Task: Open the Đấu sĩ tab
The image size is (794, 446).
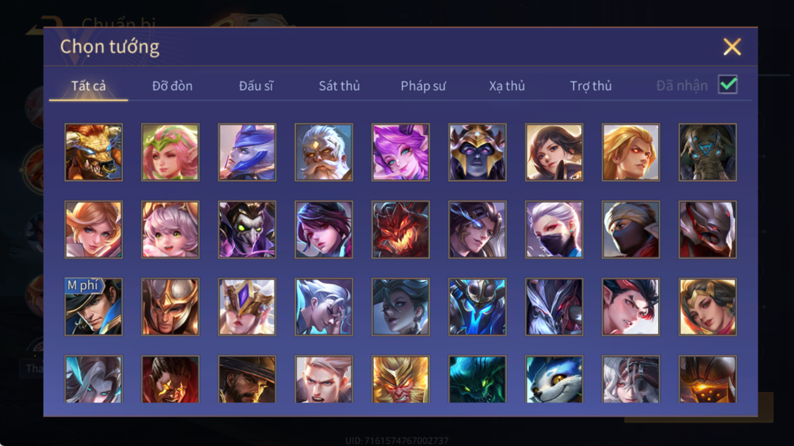Action: point(256,86)
